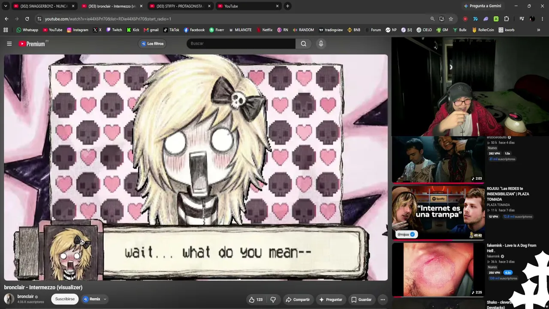Image resolution: width=549 pixels, height=309 pixels.
Task: Open Instagram bookmark
Action: point(78,30)
